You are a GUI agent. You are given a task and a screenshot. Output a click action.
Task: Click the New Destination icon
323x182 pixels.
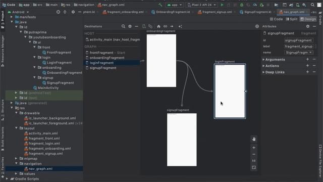[x=144, y=26]
